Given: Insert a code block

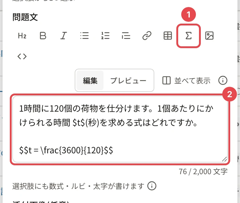Looking at the screenshot, I should pyautogui.click(x=22, y=56).
